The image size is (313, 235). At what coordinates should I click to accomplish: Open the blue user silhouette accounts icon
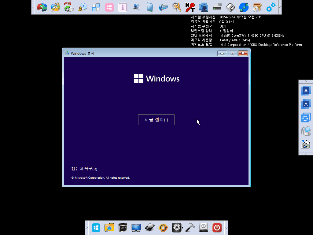click(x=204, y=7)
